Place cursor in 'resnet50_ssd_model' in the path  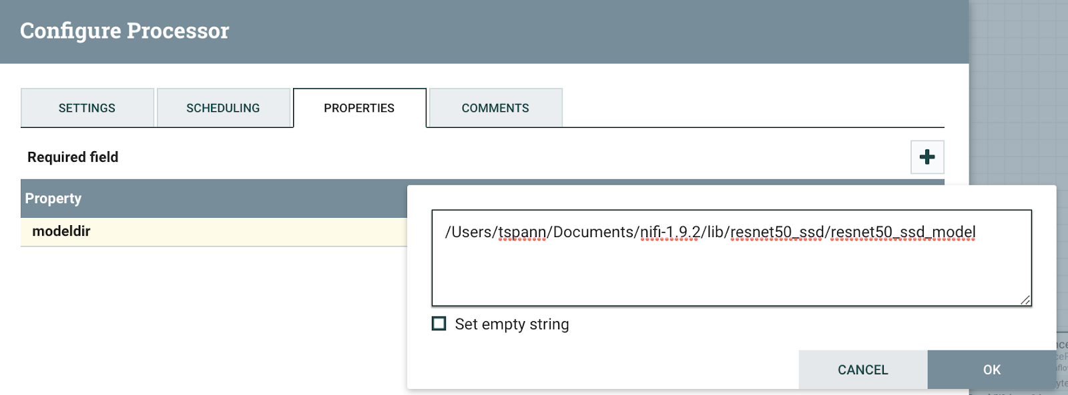pos(903,232)
